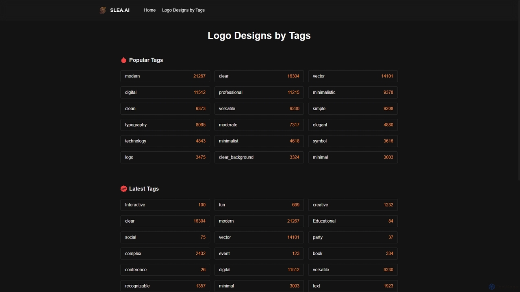
Task: Open the digital tag in Latest Tags
Action: (x=259, y=270)
